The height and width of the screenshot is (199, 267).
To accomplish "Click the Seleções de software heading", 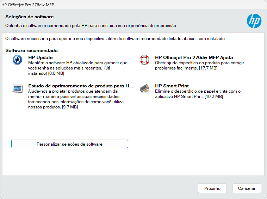I will 29,17.
